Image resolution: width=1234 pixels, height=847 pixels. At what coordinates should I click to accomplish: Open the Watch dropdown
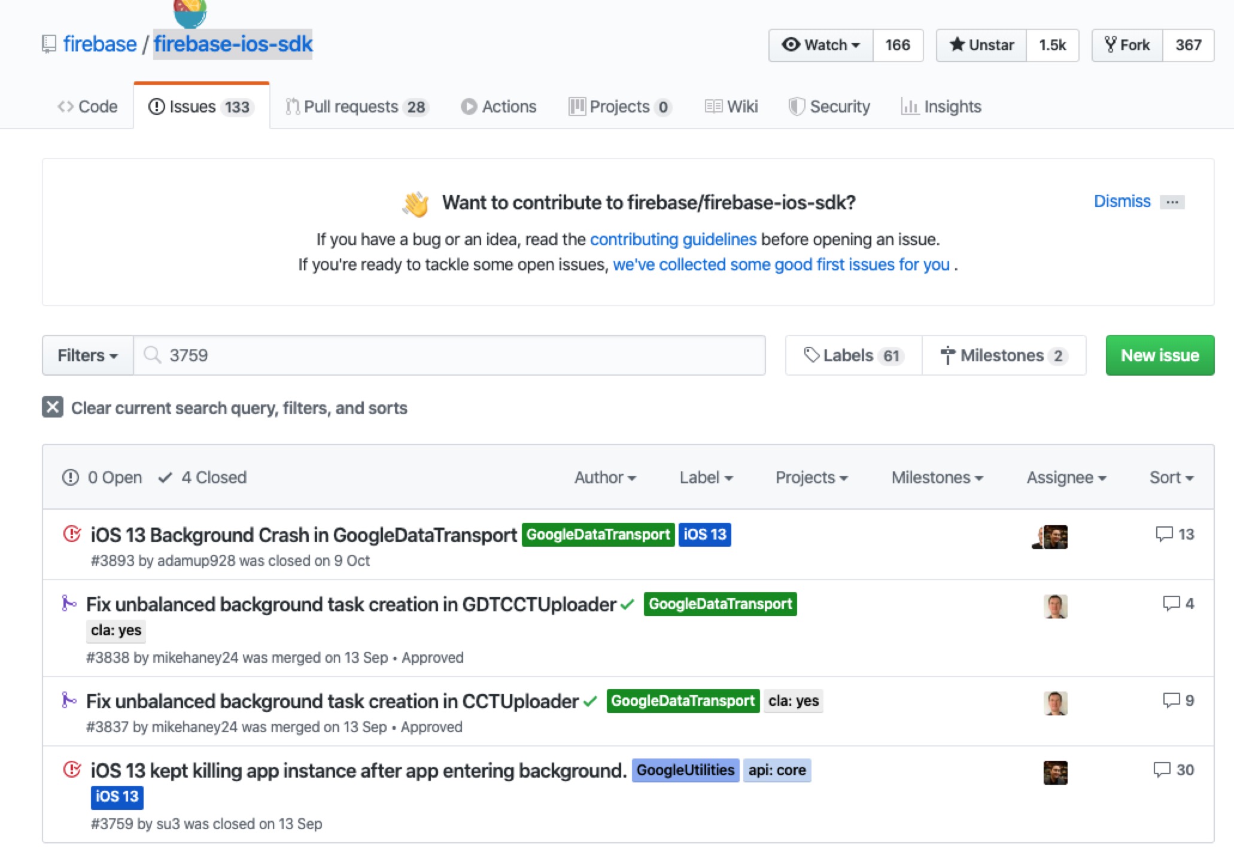[820, 45]
